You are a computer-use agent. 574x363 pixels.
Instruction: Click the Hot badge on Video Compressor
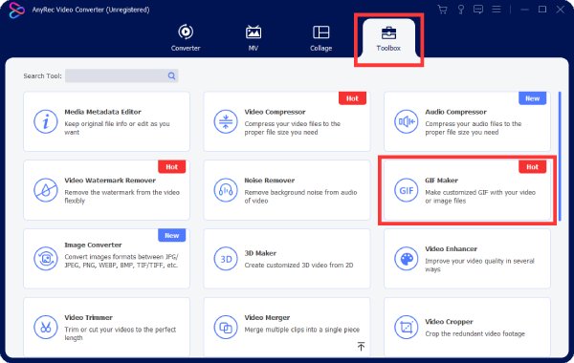pyautogui.click(x=352, y=98)
